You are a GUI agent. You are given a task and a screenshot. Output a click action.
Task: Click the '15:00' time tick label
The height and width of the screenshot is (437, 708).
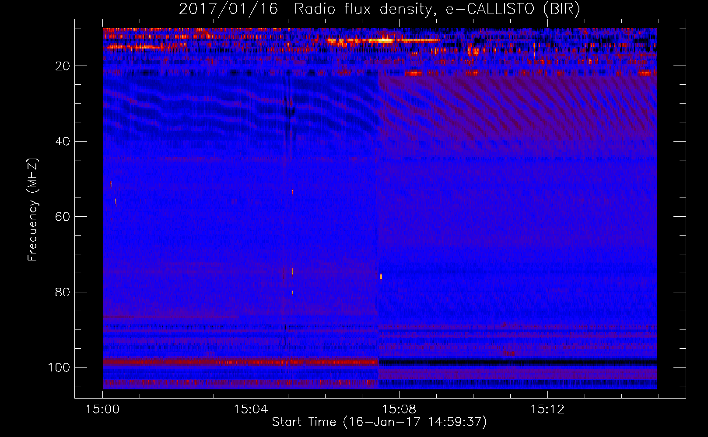click(x=102, y=409)
